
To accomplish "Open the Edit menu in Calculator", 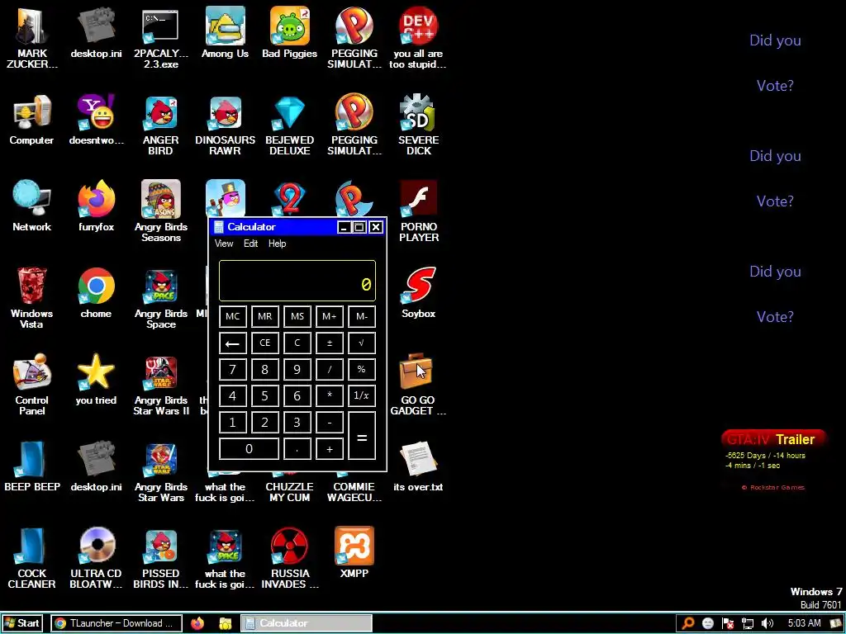I will coord(251,244).
